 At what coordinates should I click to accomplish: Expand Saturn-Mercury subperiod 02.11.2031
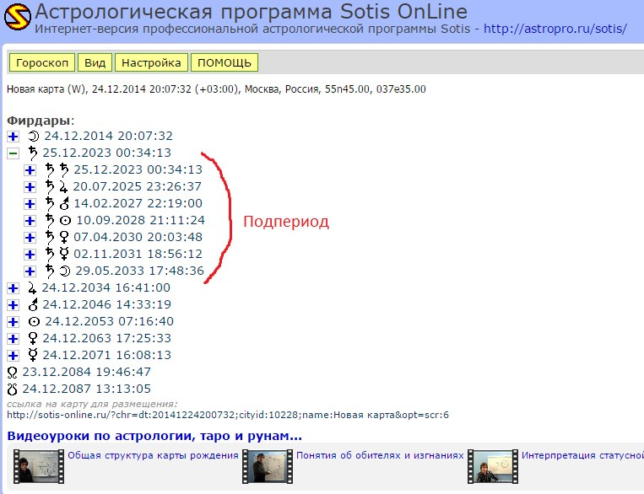tap(30, 255)
